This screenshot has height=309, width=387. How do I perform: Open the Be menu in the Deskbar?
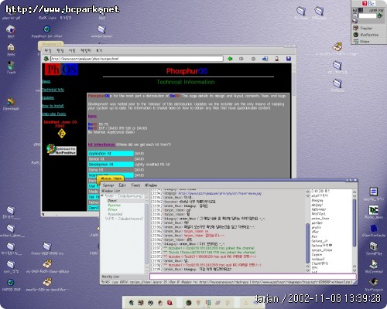click(368, 3)
